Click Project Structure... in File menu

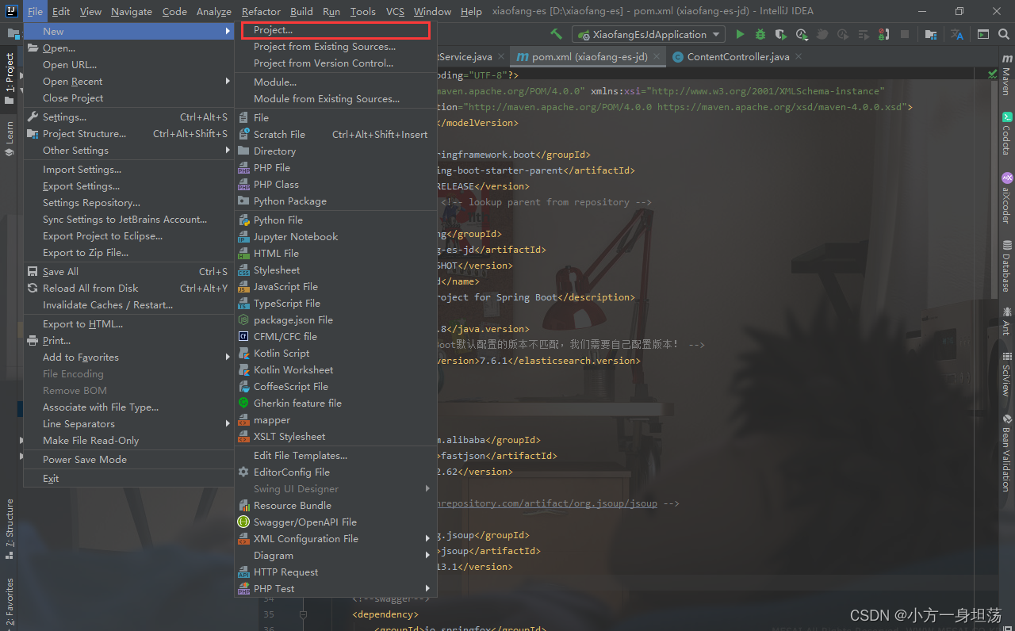point(128,133)
